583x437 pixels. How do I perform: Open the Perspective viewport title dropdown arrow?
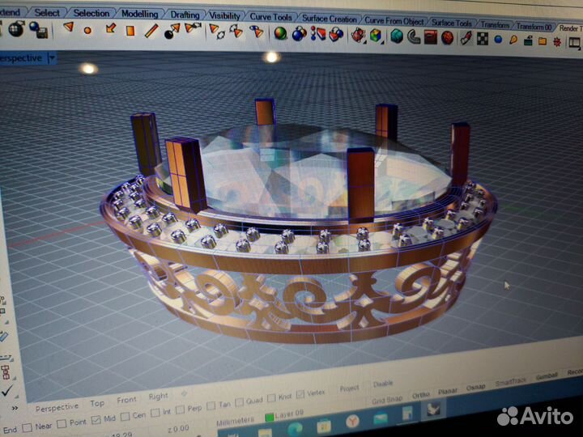pos(52,58)
